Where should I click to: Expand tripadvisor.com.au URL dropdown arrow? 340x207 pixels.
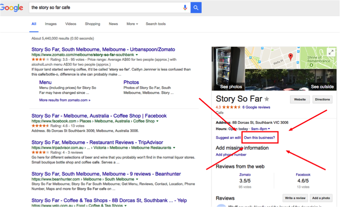174,148
